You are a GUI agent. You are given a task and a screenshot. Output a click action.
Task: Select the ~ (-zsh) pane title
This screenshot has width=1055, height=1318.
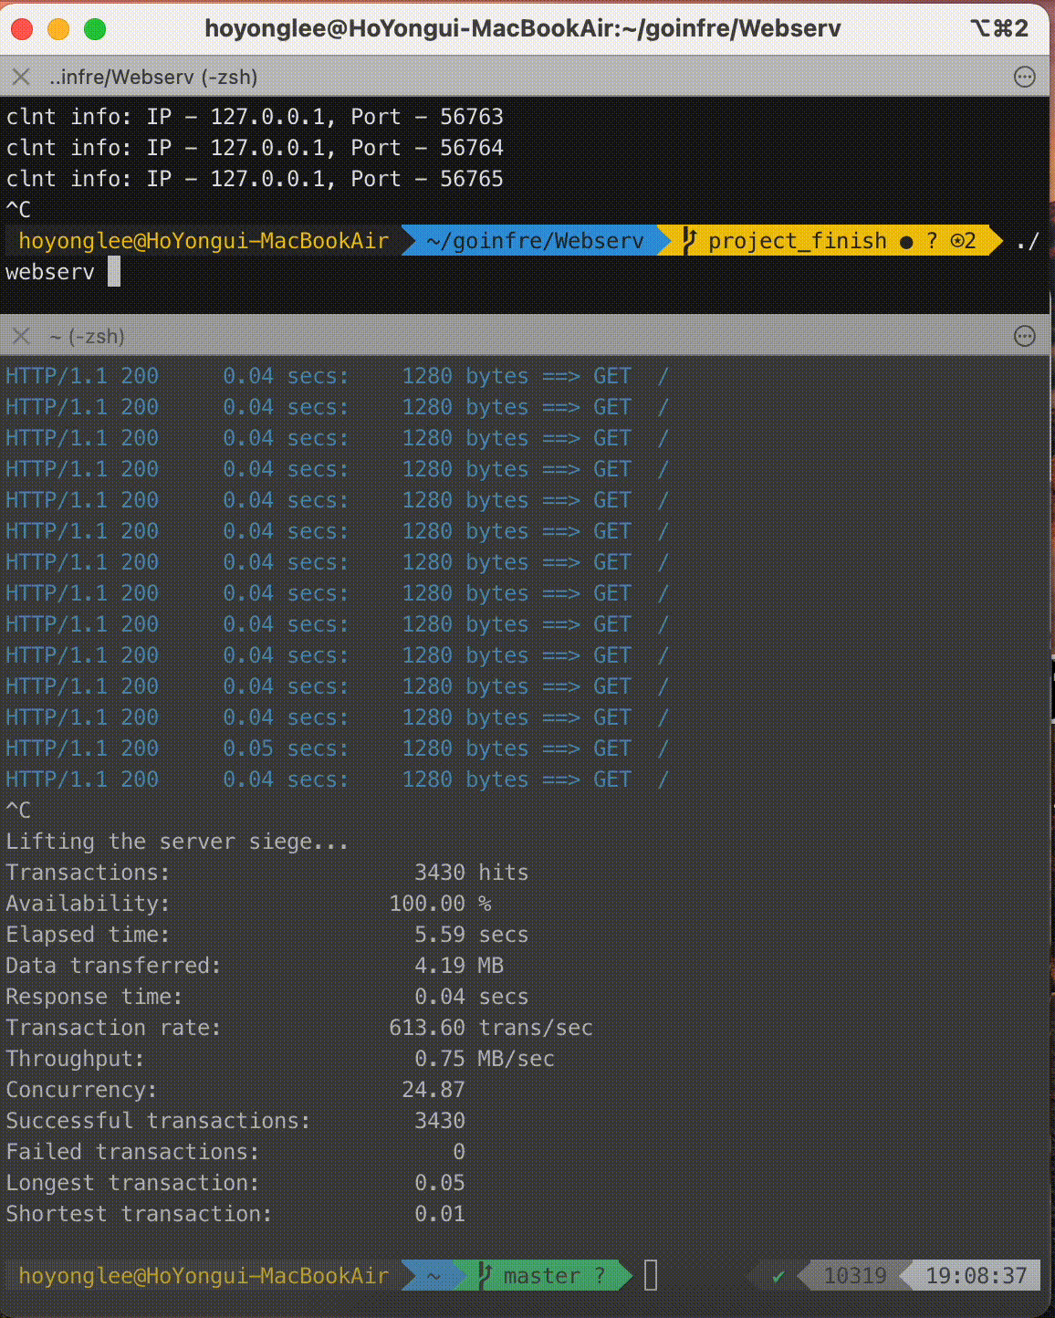[87, 336]
